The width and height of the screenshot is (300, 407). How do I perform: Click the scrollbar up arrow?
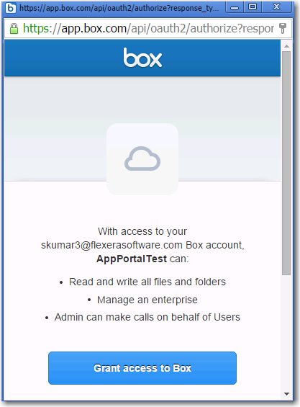286,46
